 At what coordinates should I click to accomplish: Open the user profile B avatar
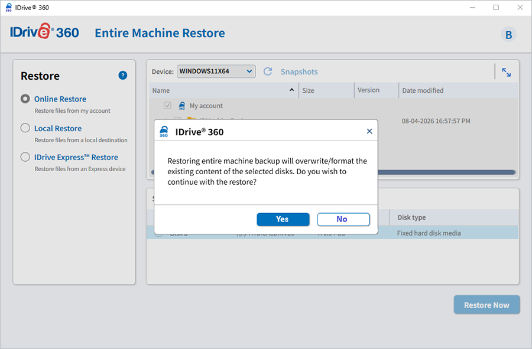(x=508, y=35)
